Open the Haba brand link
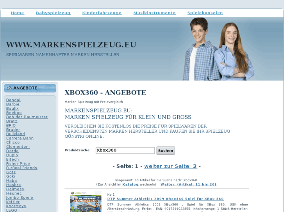 click(x=12, y=180)
